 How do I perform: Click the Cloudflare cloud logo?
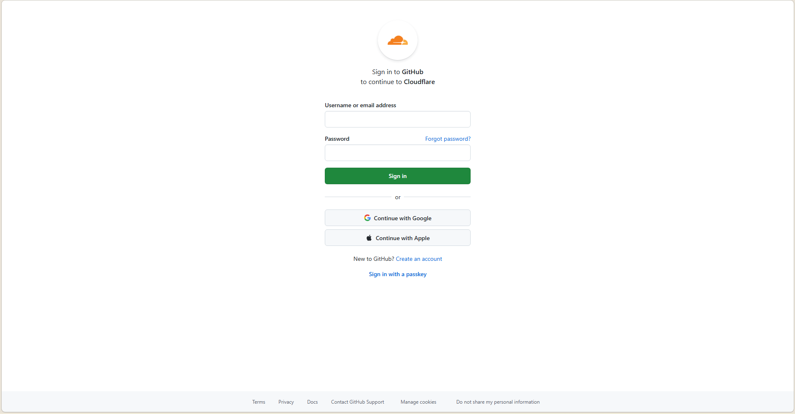coord(397,41)
